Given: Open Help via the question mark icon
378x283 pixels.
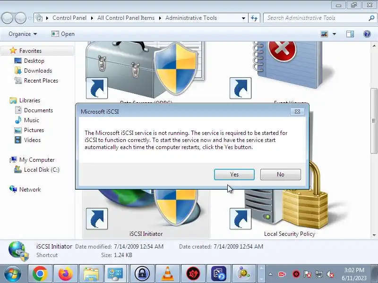Looking at the screenshot, I should click(367, 34).
